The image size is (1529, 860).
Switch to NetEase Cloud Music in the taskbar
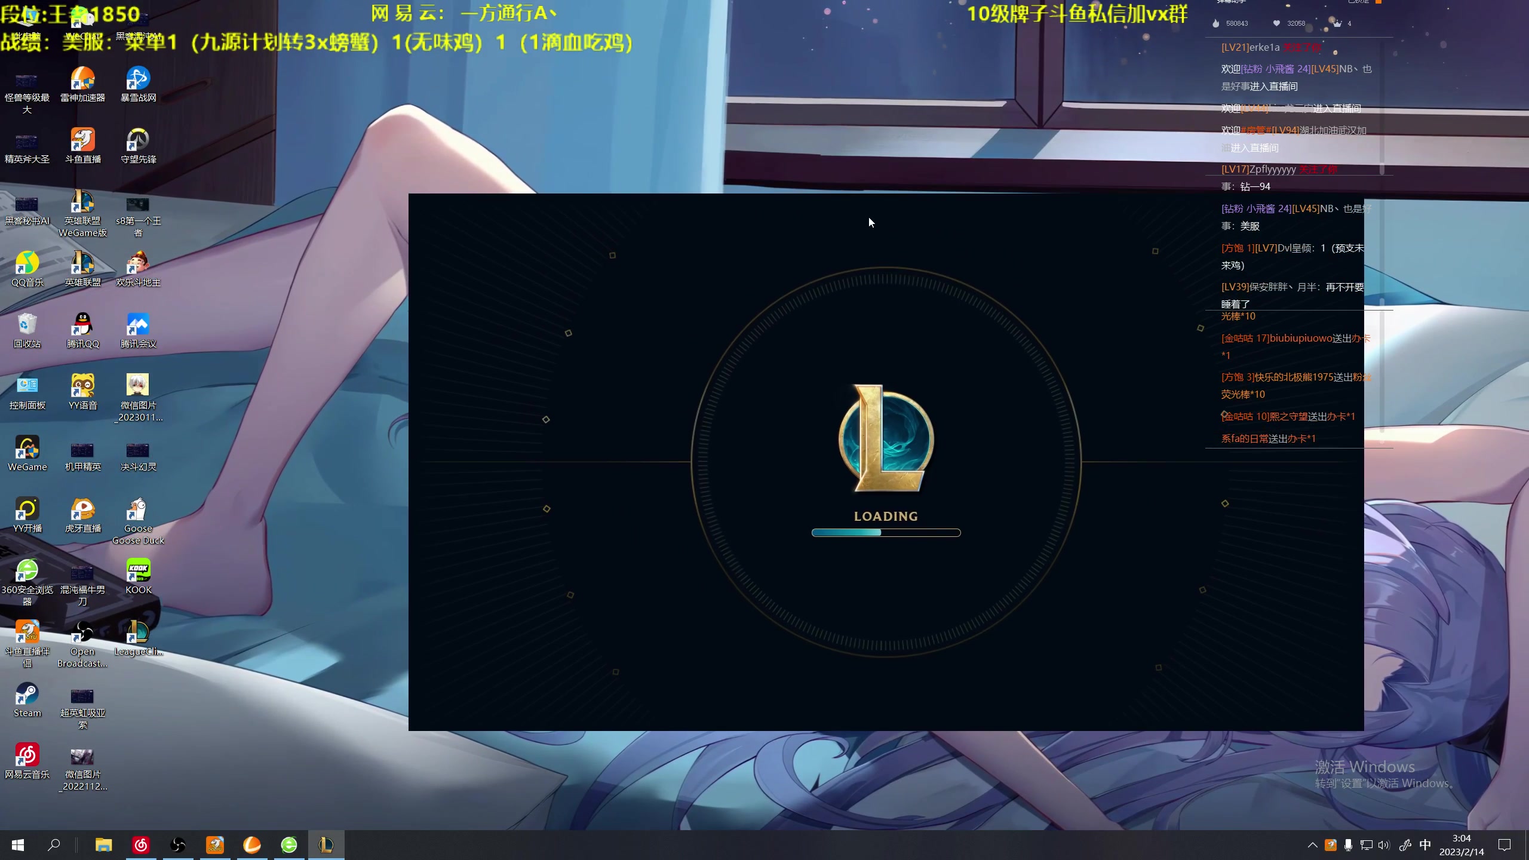(141, 845)
